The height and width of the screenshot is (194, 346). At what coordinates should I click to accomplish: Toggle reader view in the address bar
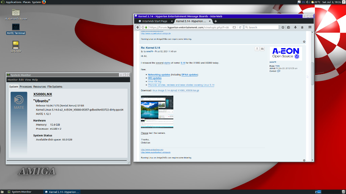(234, 27)
